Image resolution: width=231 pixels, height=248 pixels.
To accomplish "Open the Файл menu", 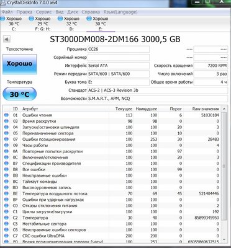I will point(7,12).
